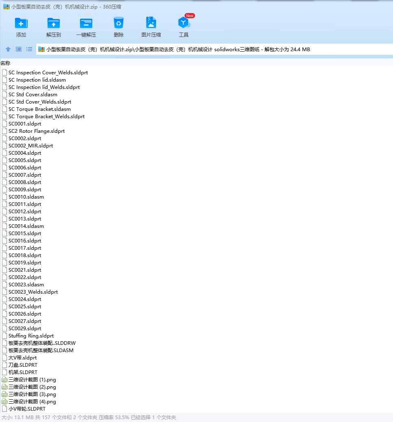
Task: Click the PNG icon of 三维设计截图 (2).png
Action: (4, 387)
